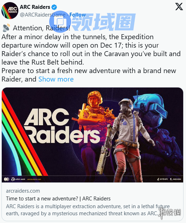Open the @ARCRaidersGame handle
This screenshot has width=186, height=223.
43,15
